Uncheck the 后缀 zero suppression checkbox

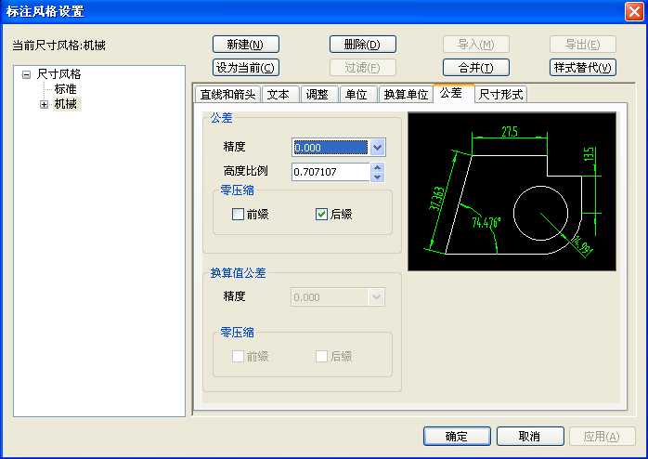point(322,215)
